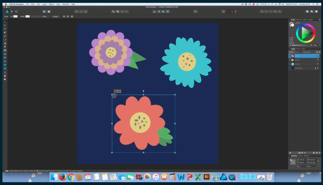Expand the selected top group layer

click(x=290, y=56)
